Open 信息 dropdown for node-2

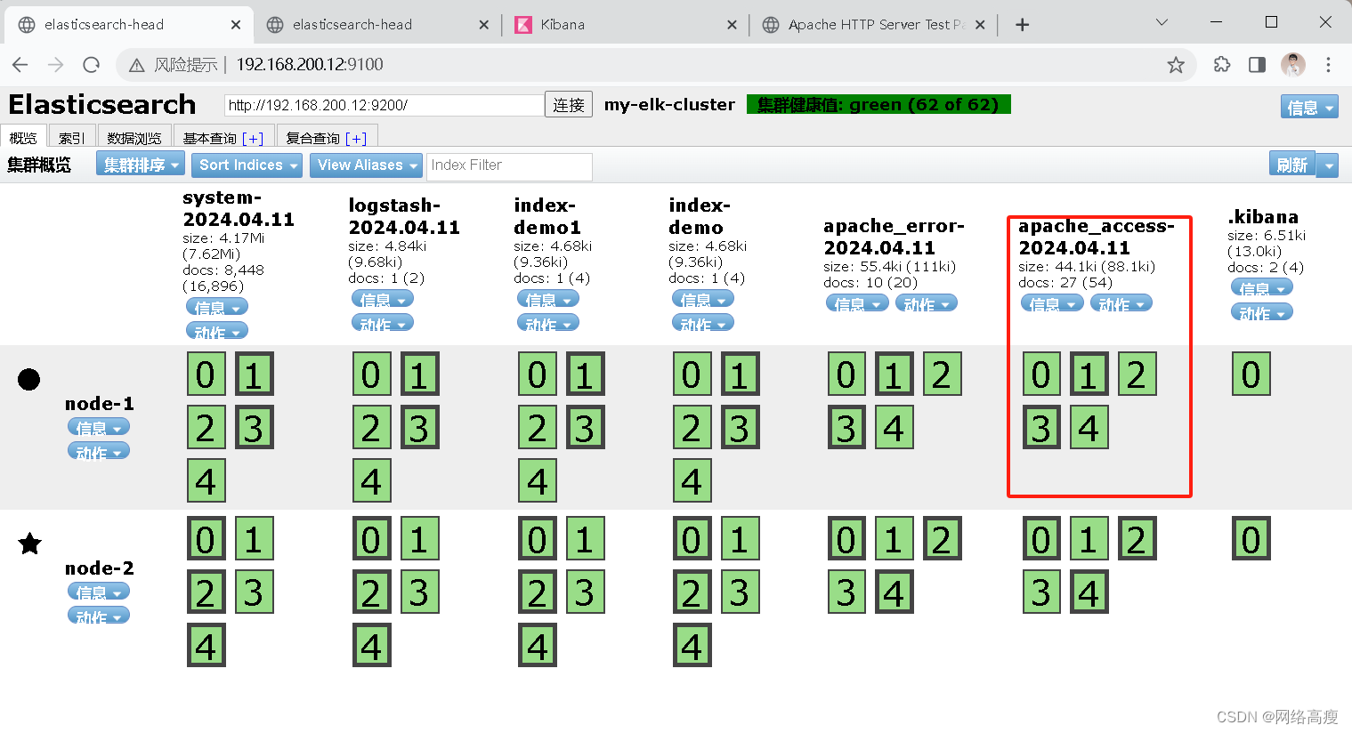[99, 592]
